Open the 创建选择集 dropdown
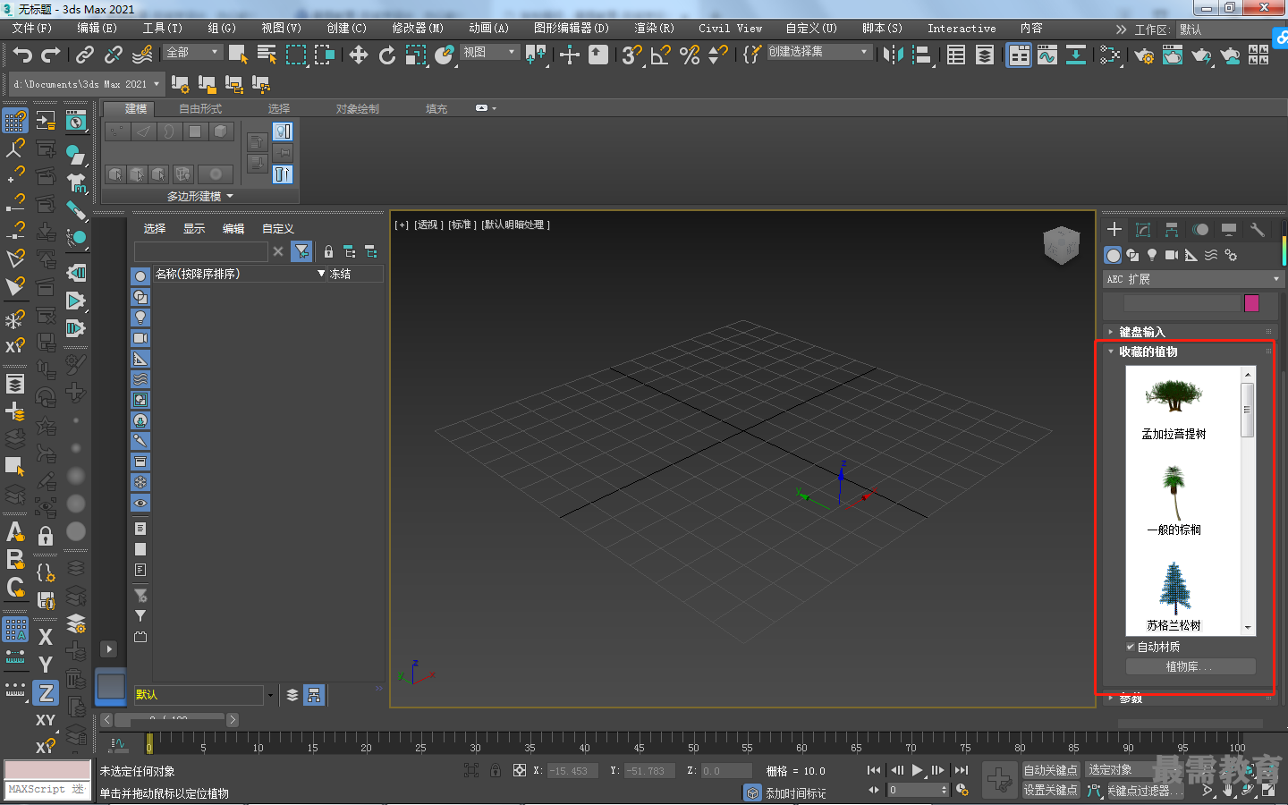This screenshot has height=805, width=1288. (x=818, y=52)
